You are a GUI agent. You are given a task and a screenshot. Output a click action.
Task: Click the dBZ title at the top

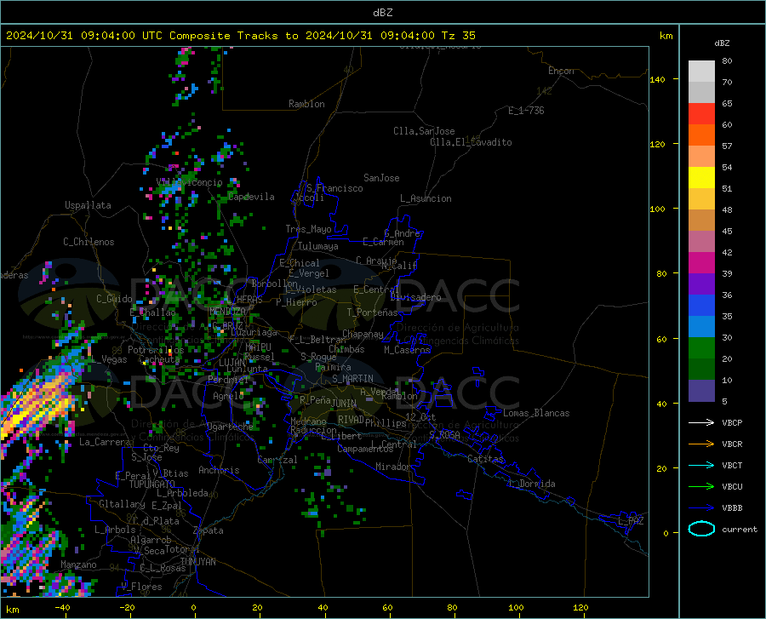(x=382, y=13)
